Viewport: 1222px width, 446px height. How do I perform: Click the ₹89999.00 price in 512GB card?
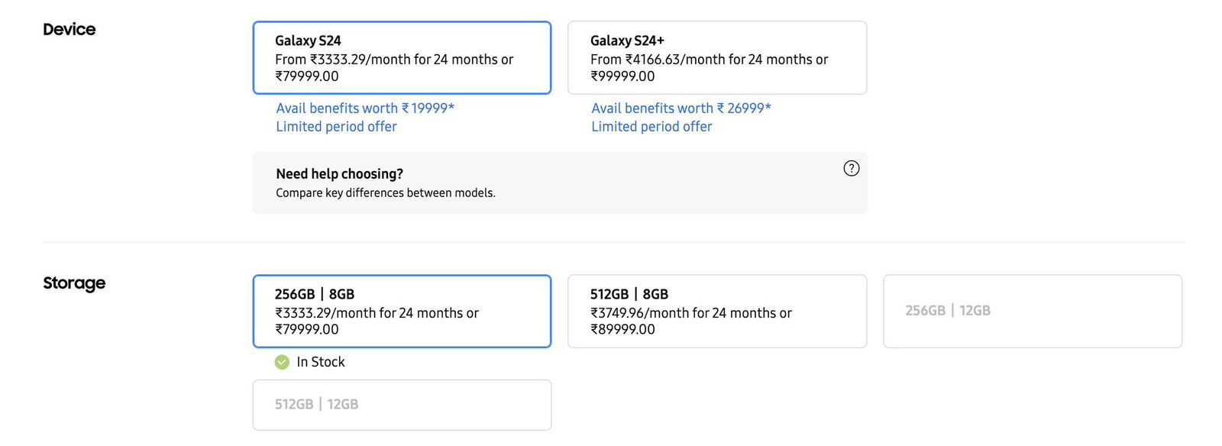(622, 330)
